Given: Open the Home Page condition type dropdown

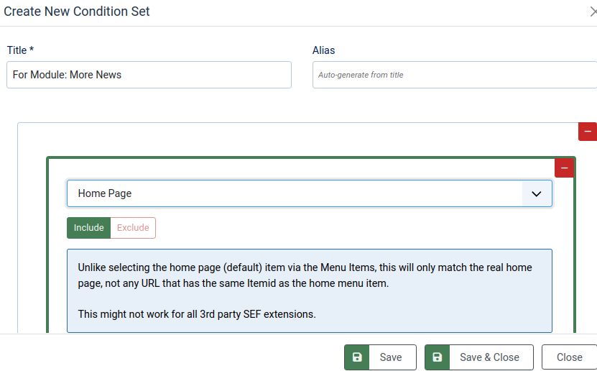Looking at the screenshot, I should (295, 193).
